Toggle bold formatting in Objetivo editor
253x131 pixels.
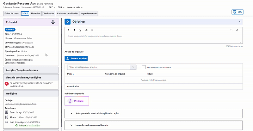point(68,30)
